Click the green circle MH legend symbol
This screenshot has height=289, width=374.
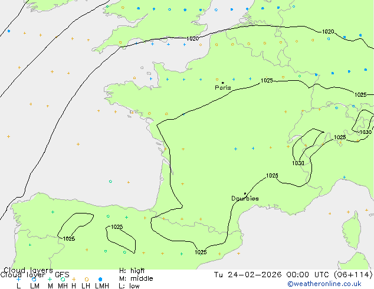coord(63,279)
